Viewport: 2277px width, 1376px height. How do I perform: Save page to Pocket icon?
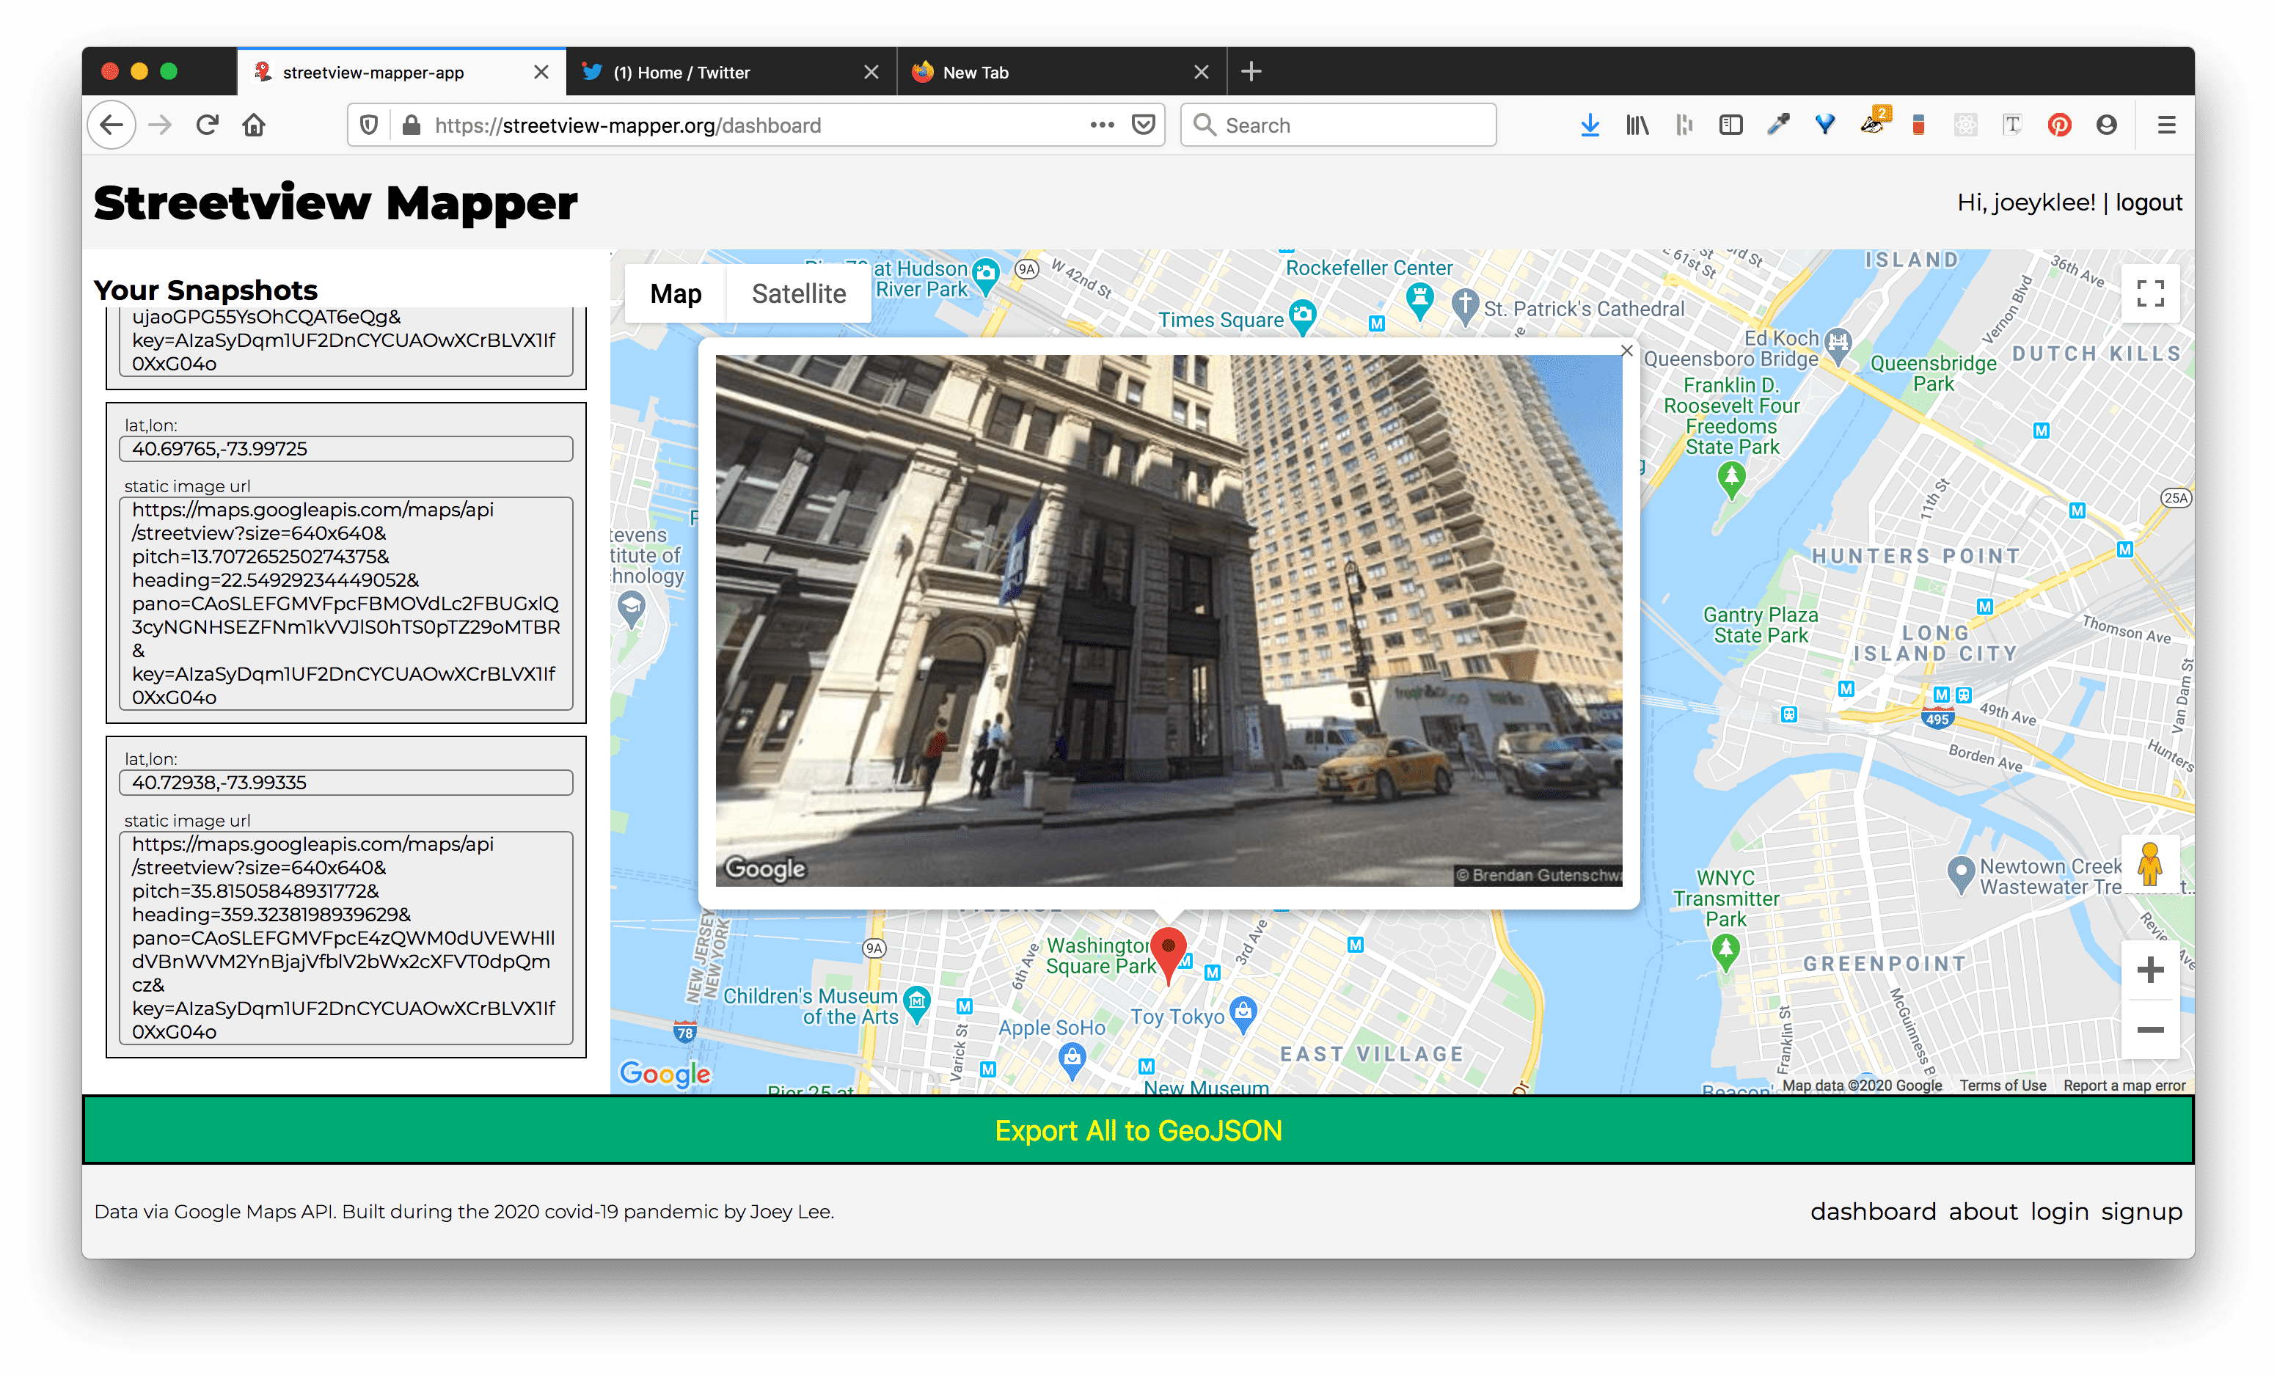pyautogui.click(x=1143, y=125)
